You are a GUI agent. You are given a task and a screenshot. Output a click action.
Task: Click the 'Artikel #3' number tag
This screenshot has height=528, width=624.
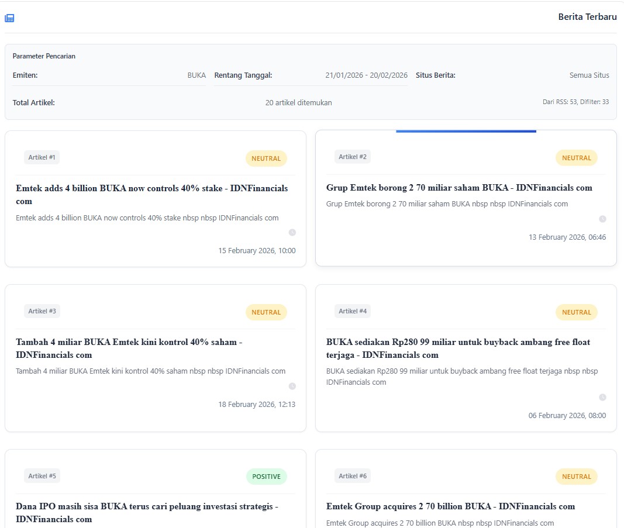click(x=42, y=311)
